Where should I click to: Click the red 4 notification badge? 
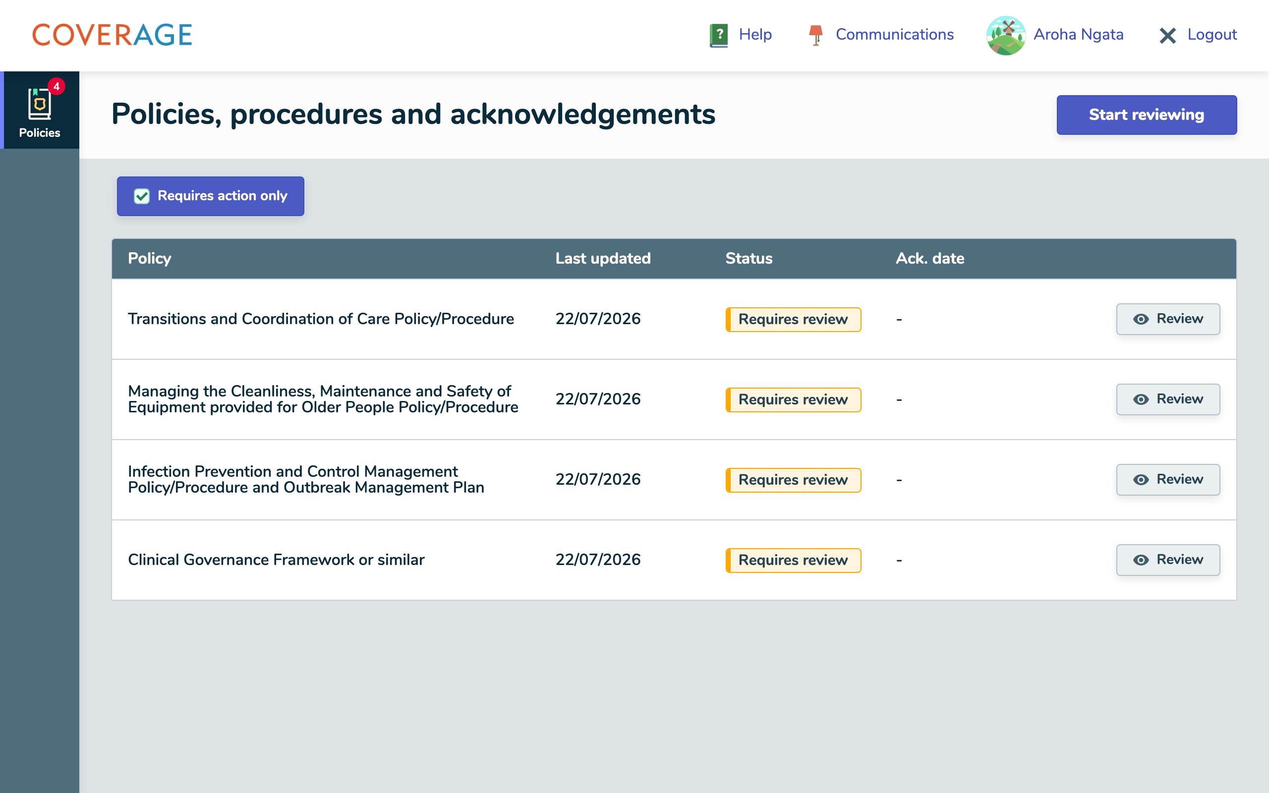(x=56, y=87)
